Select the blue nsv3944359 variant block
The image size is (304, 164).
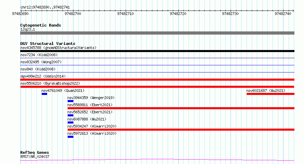(x=70, y=101)
